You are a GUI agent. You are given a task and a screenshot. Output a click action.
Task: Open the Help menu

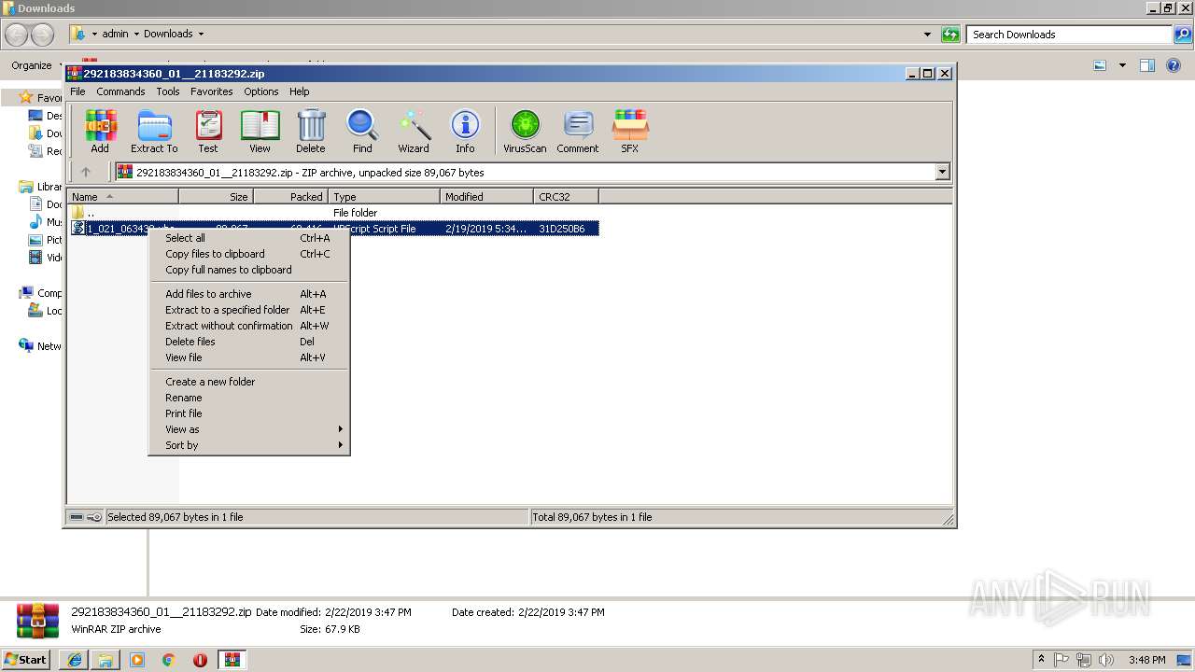[299, 91]
